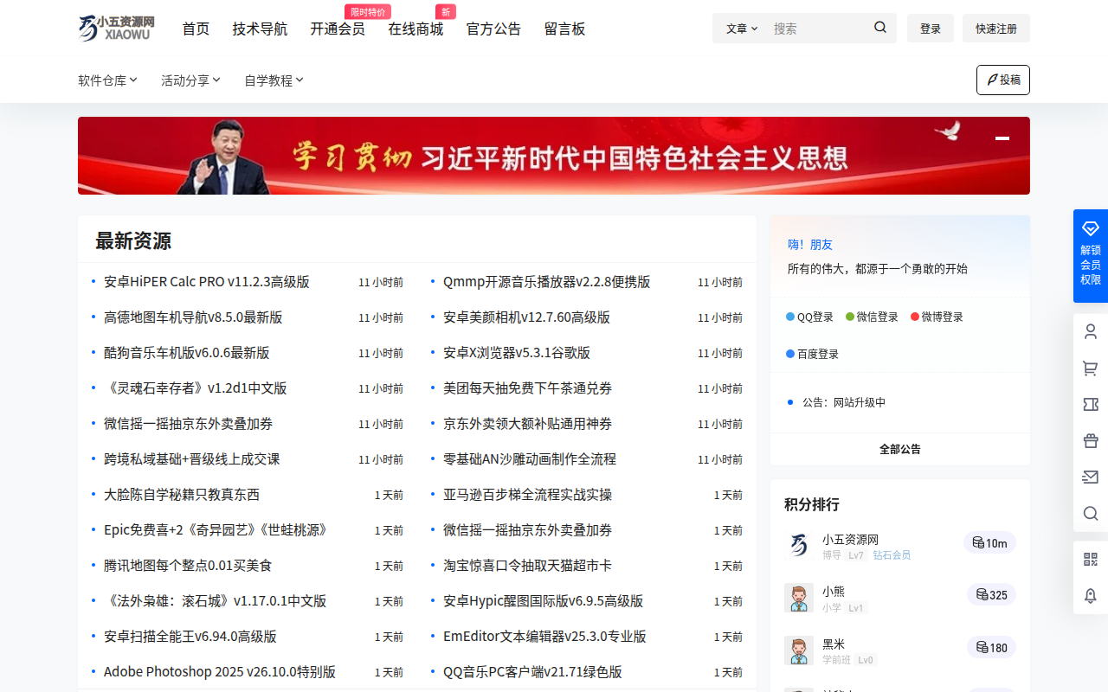
Task: Expand the 活动分享 dropdown menu
Action: point(190,80)
